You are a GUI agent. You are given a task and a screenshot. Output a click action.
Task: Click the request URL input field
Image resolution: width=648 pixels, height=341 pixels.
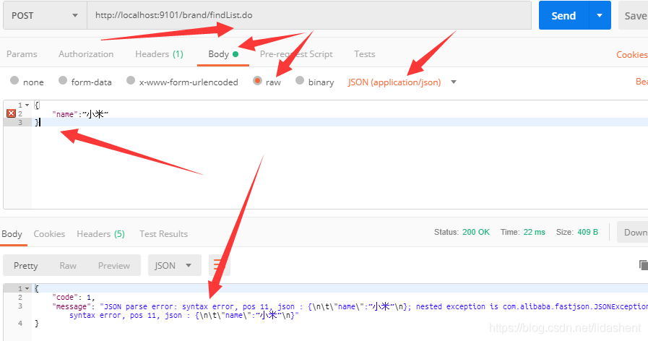tap(309, 15)
